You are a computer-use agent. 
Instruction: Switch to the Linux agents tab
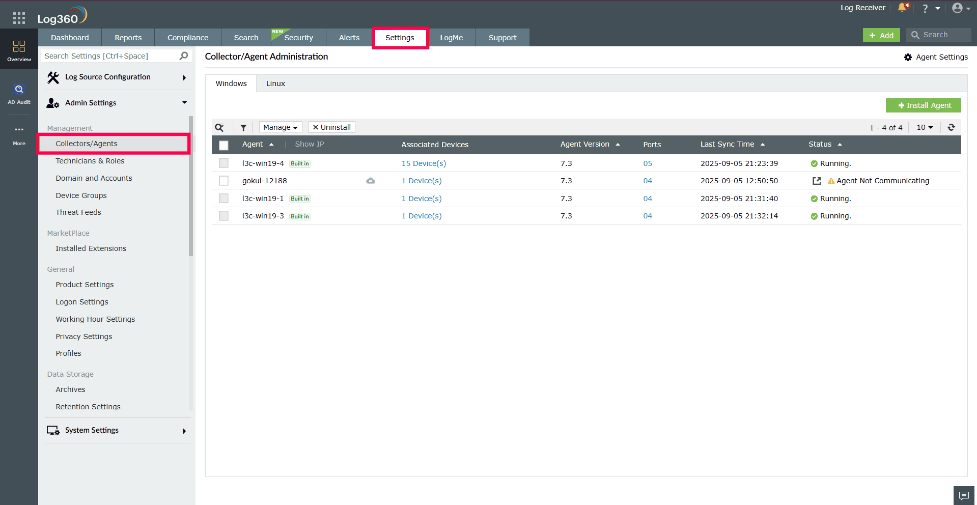(275, 83)
